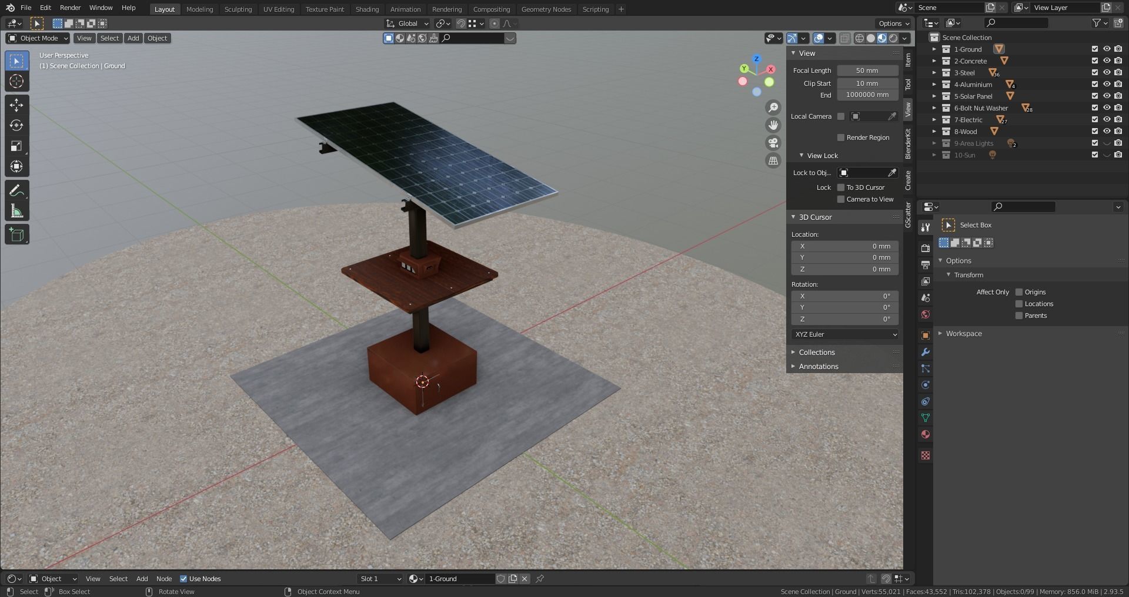Click the Zoom view magnifier icon
Viewport: 1129px width, 597px height.
[773, 108]
